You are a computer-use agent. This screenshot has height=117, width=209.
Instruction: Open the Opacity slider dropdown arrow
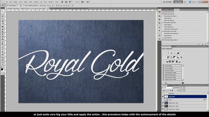coord(184,88)
